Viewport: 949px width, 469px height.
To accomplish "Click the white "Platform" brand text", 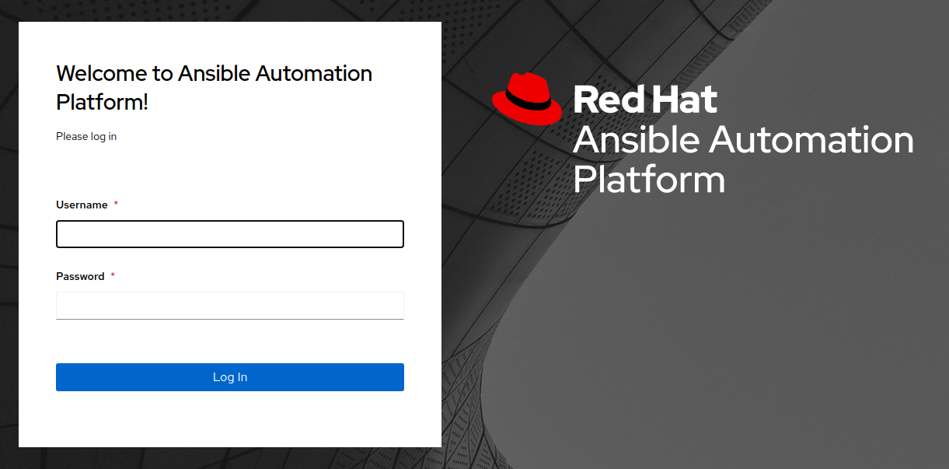I will pos(648,179).
